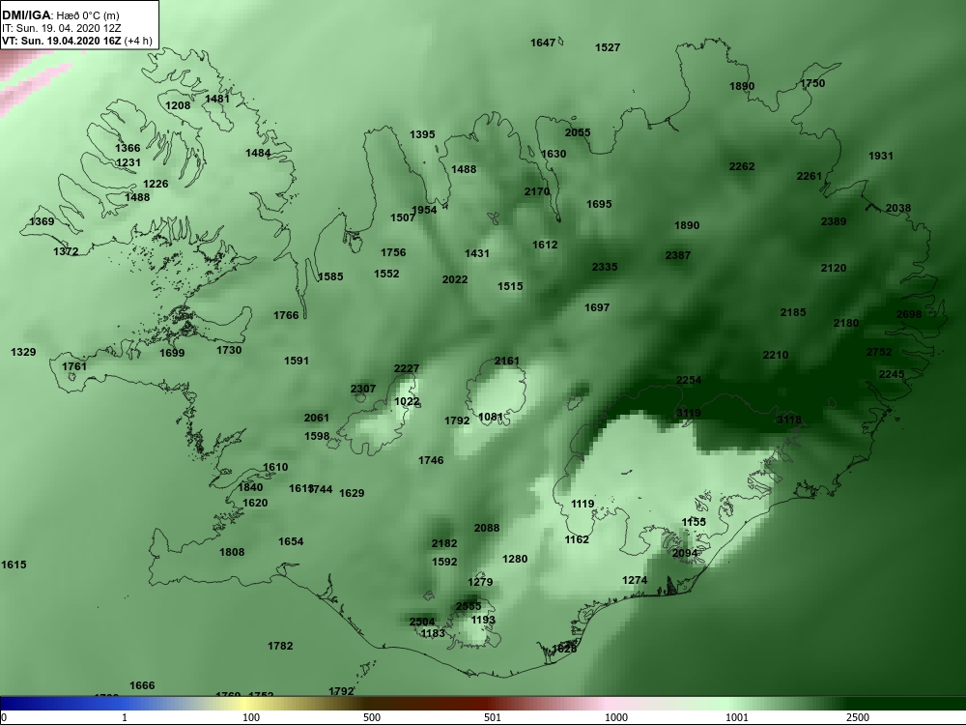966x725 pixels.
Task: Select the map value 1647
Action: (x=543, y=43)
